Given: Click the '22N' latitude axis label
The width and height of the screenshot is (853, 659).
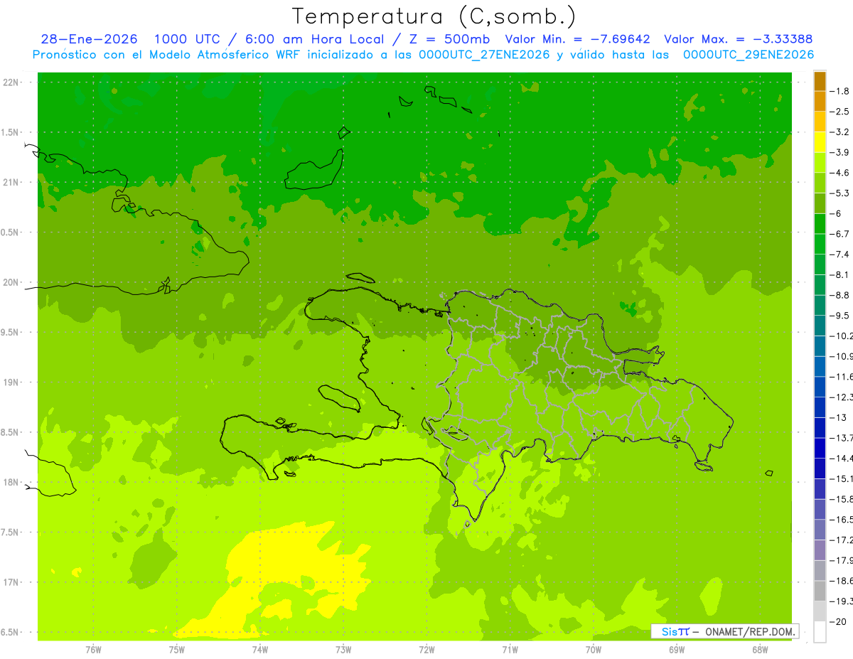Looking at the screenshot, I should click(11, 82).
